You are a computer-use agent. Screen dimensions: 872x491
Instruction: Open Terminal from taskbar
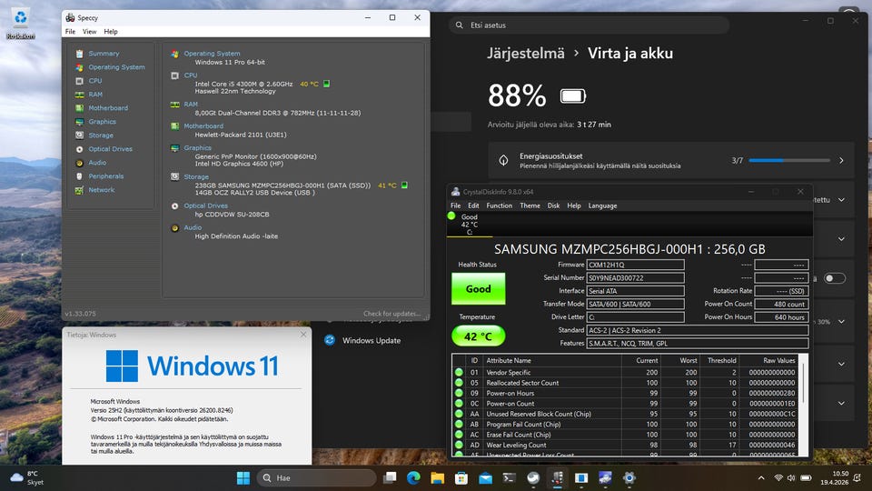(510, 477)
